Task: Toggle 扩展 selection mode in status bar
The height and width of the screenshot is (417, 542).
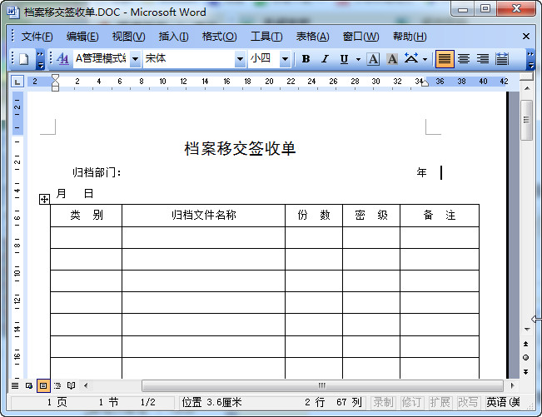Action: click(x=440, y=402)
